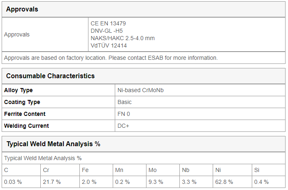Click the Coating Type row label
Viewport: 288px width, 190px height.
coord(22,102)
